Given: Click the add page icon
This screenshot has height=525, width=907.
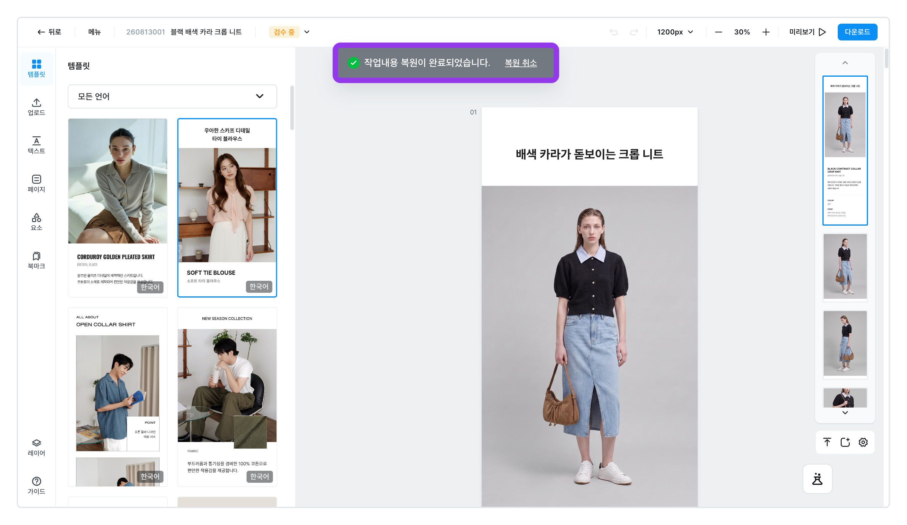Looking at the screenshot, I should (x=845, y=442).
